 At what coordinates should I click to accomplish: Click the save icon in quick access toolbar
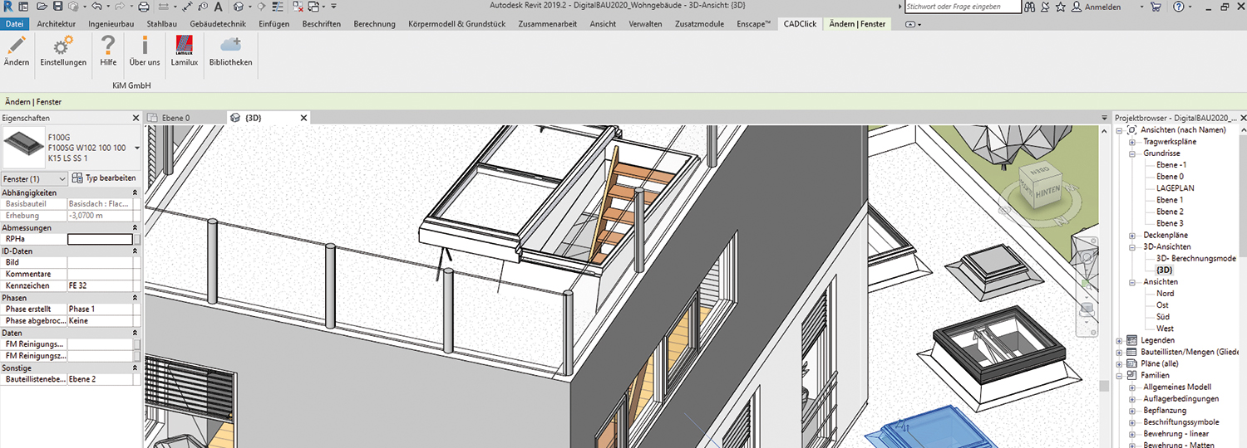point(57,7)
